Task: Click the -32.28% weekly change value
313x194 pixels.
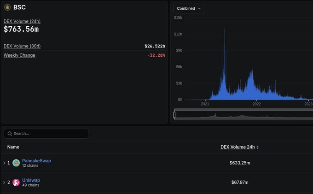Action: [x=156, y=55]
